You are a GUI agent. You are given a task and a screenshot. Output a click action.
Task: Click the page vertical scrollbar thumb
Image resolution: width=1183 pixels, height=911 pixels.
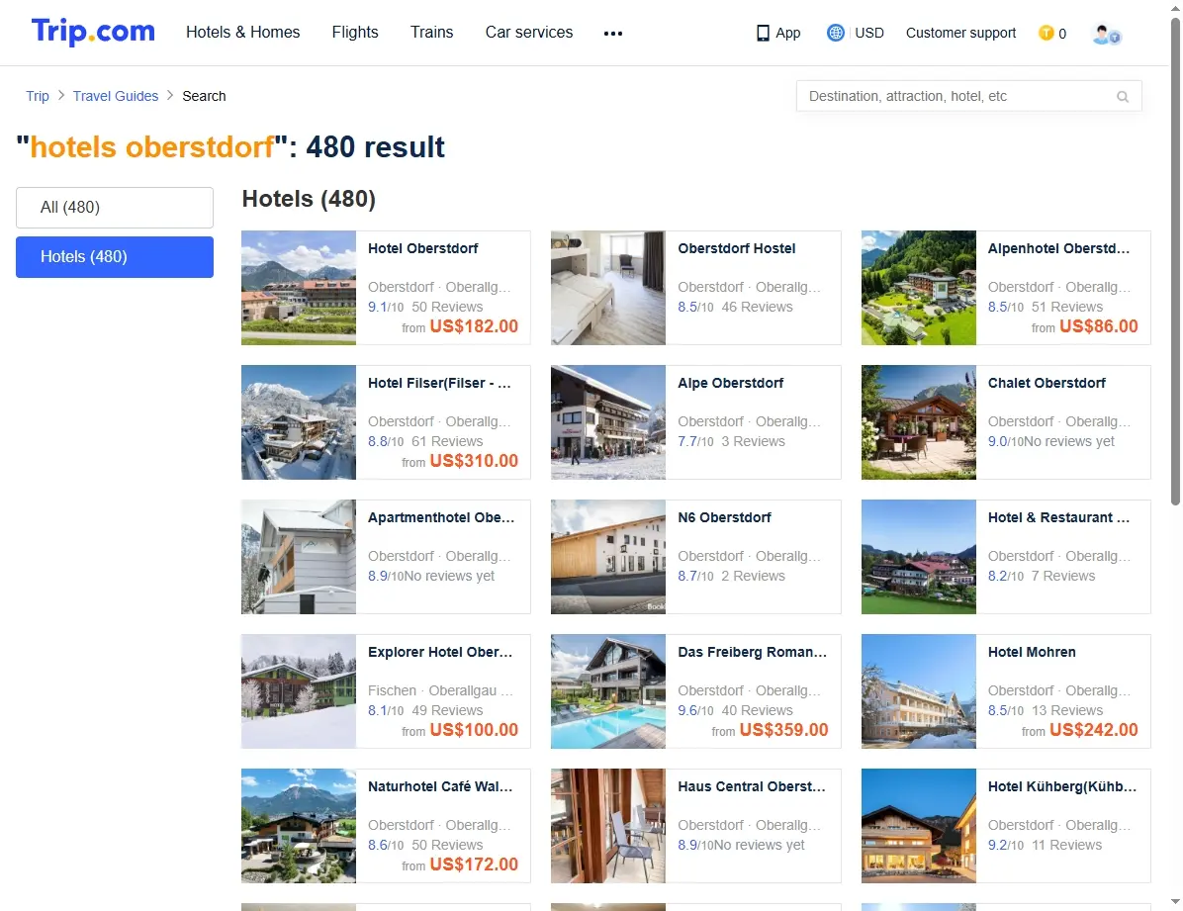click(x=1175, y=260)
